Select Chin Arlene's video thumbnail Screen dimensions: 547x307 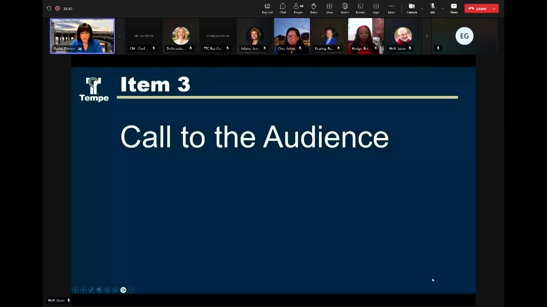click(292, 36)
